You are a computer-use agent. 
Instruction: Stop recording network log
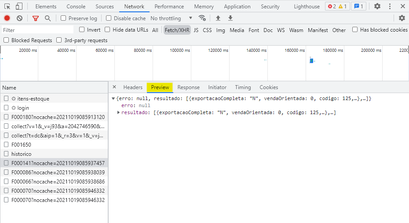(x=7, y=18)
